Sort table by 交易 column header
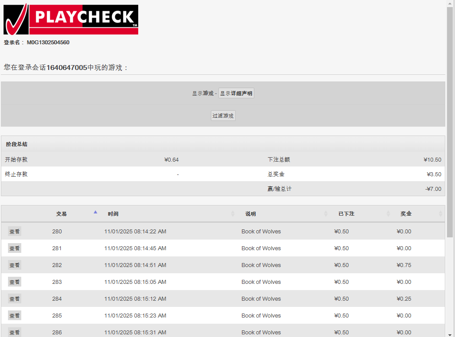455x337 pixels. 61,214
